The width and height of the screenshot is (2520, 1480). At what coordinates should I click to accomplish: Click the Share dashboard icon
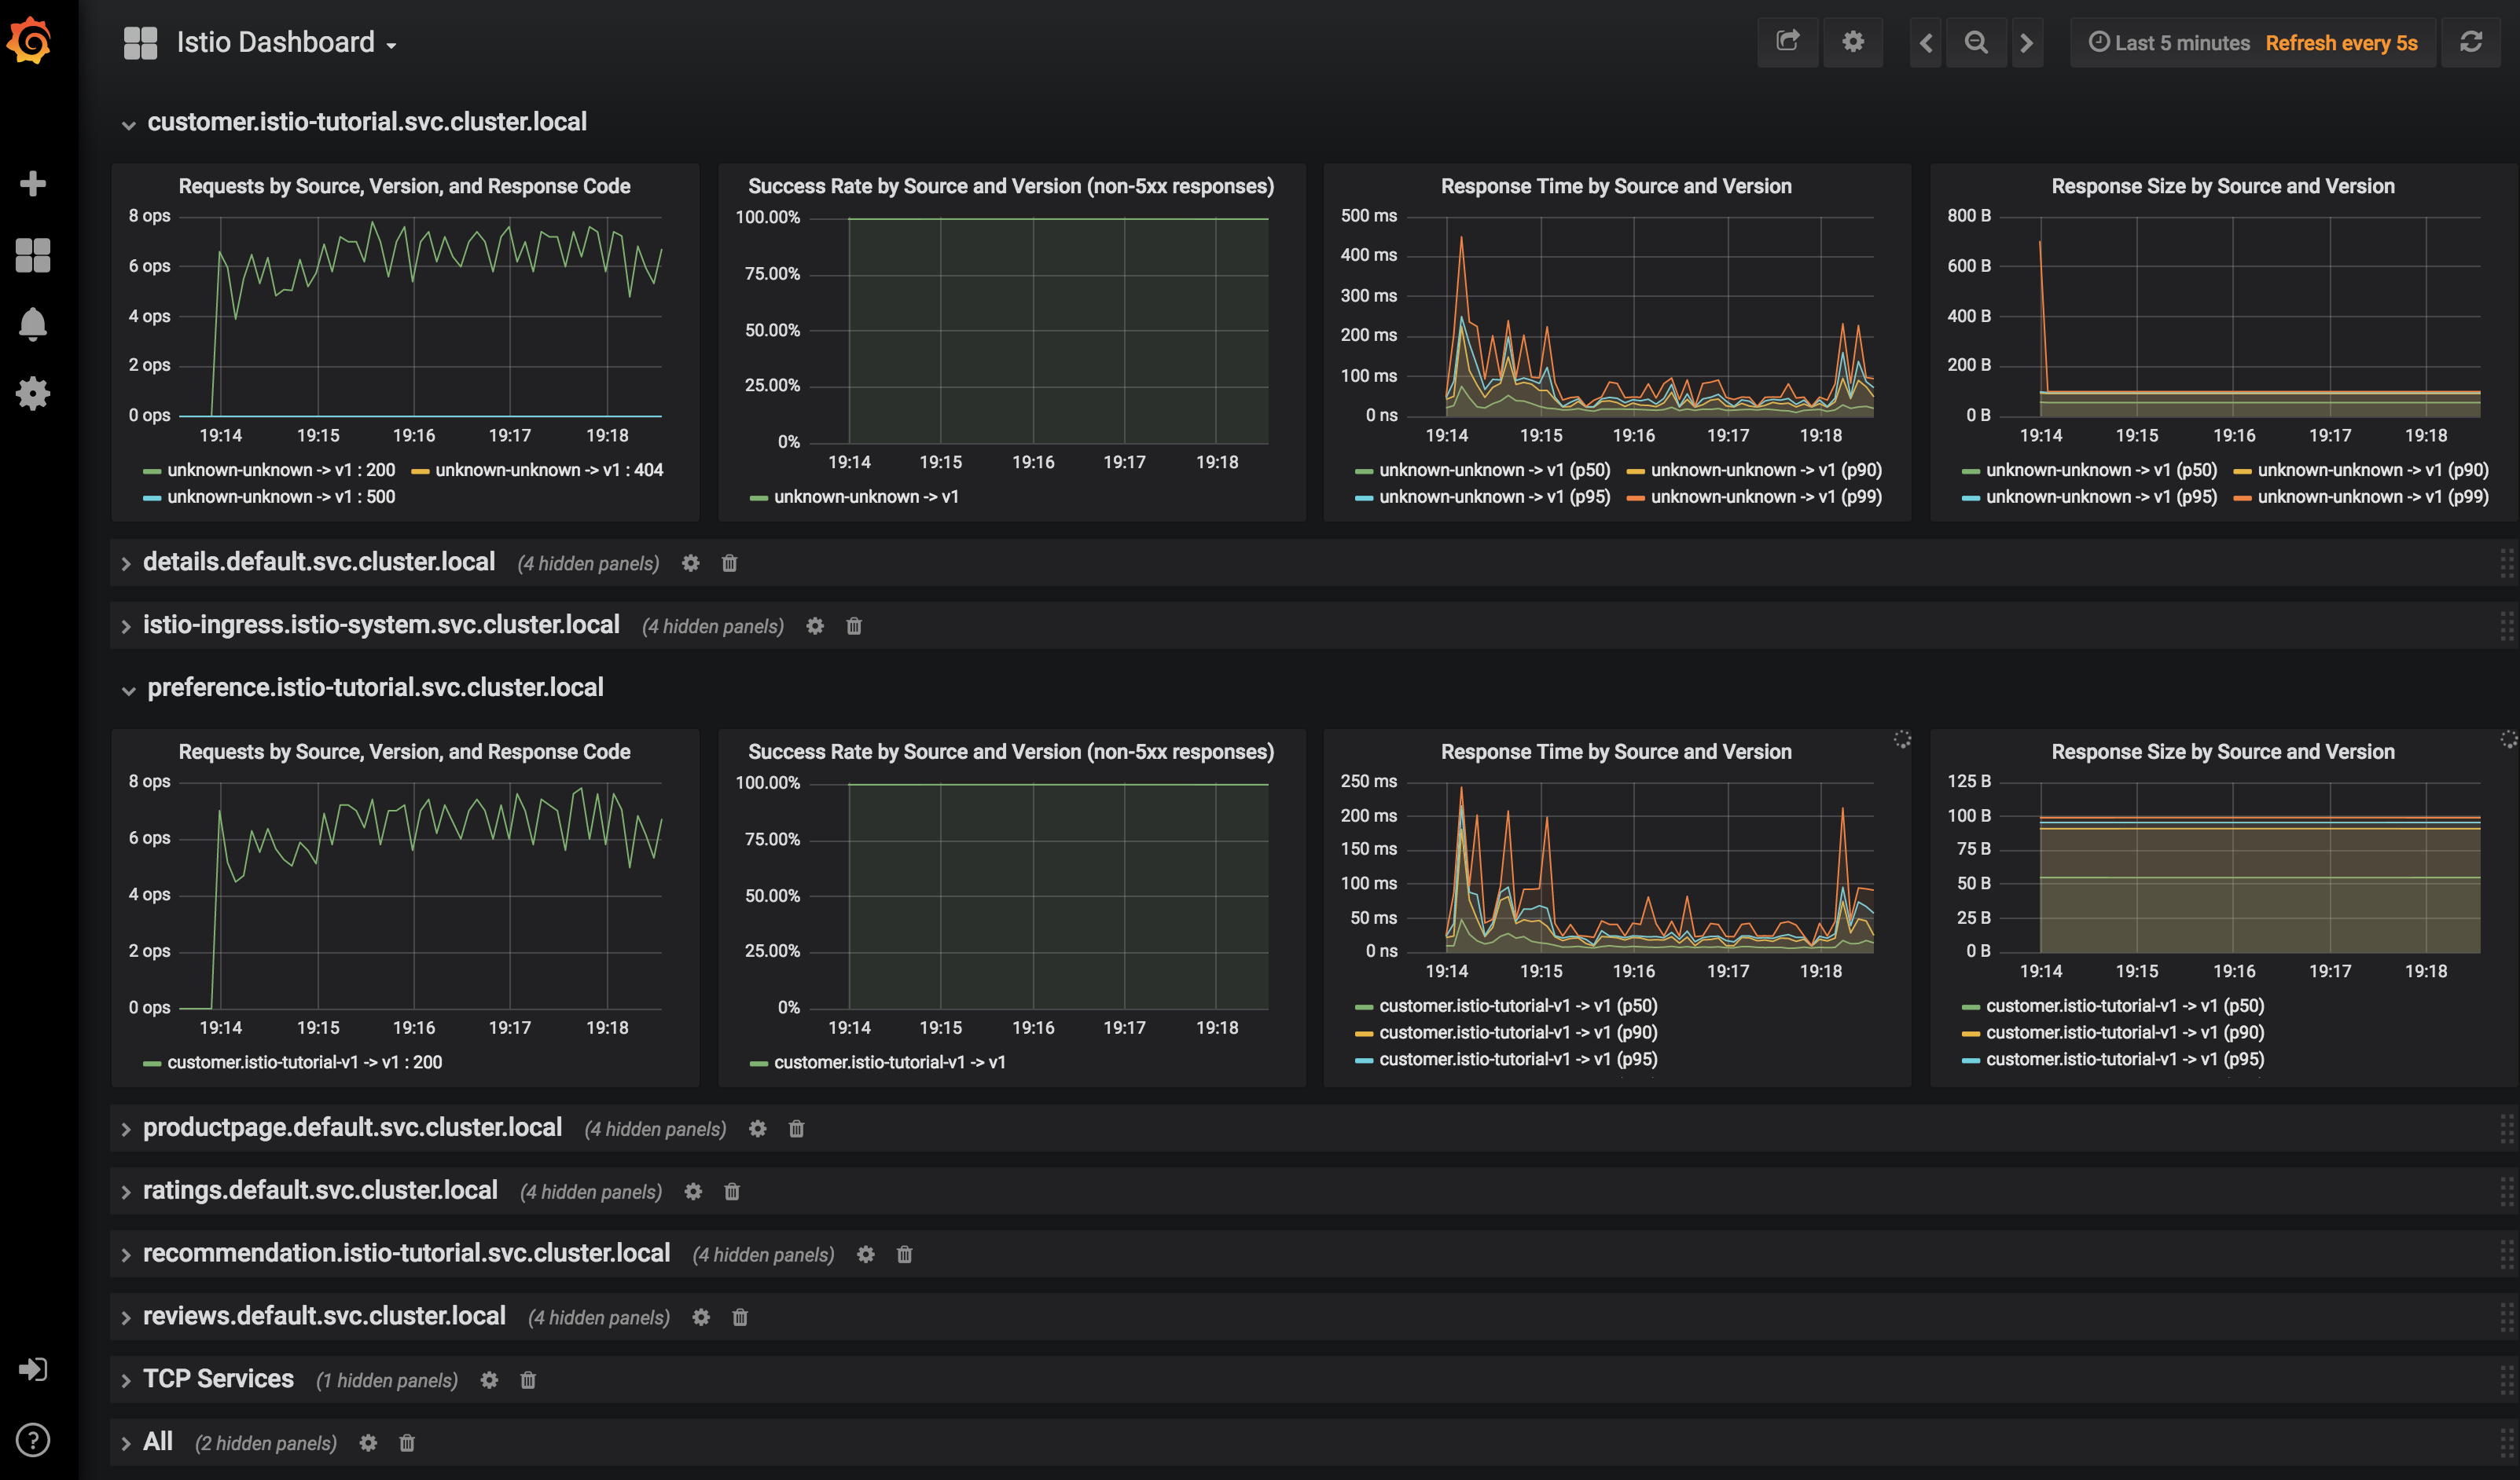click(1787, 42)
